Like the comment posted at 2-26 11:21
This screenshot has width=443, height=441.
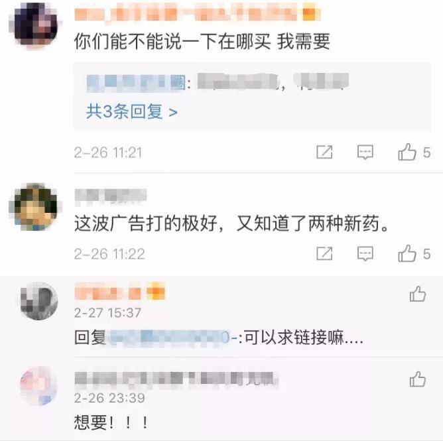(x=407, y=153)
